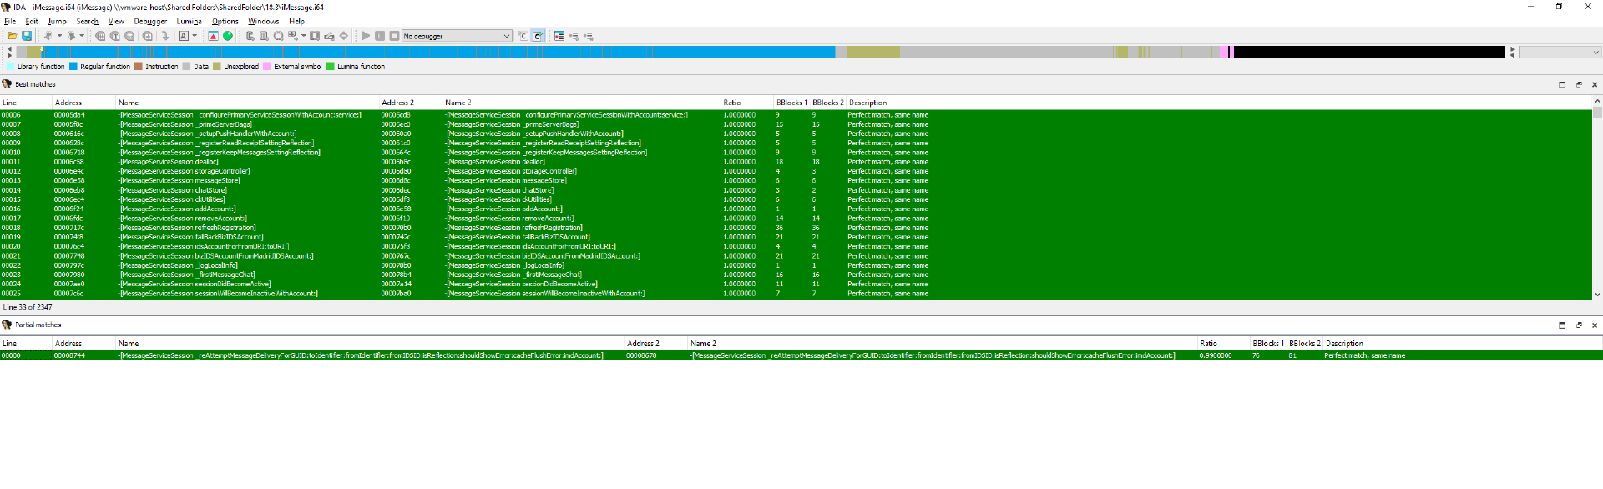Sort by the Ratio column header
This screenshot has height=489, width=1603.
pyautogui.click(x=732, y=103)
